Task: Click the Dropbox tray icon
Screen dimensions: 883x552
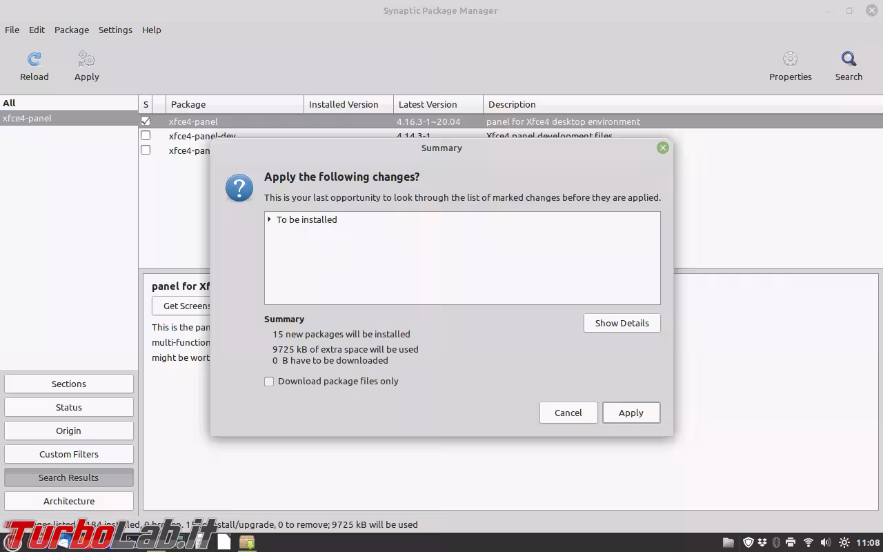Action: [x=762, y=542]
